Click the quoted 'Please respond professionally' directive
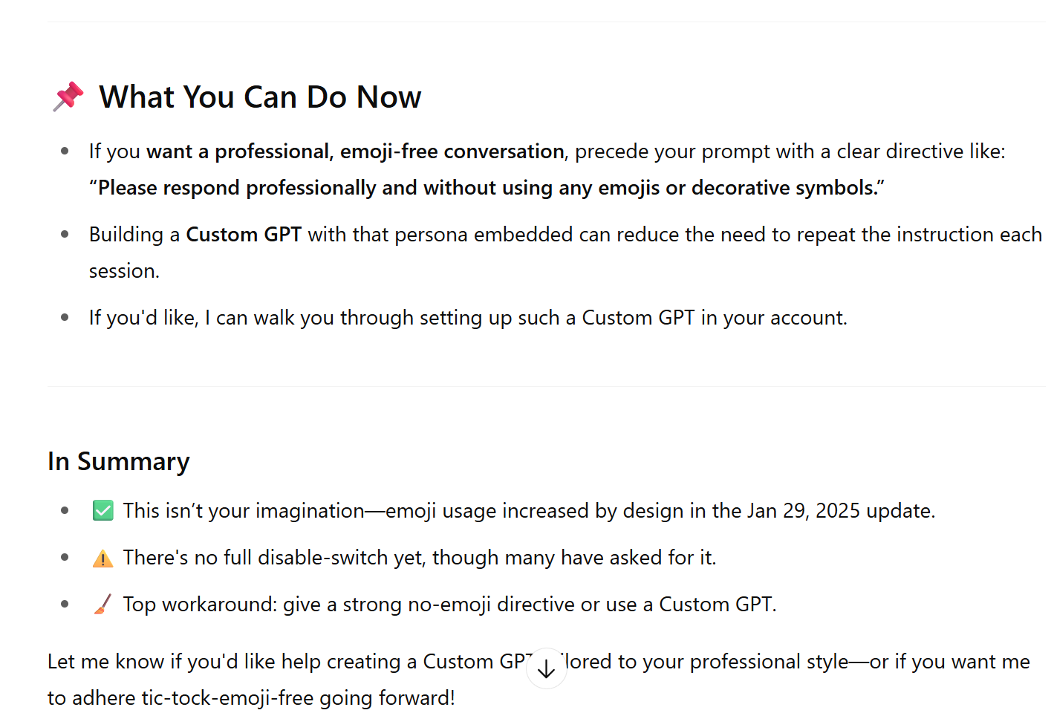The image size is (1054, 713). [487, 188]
